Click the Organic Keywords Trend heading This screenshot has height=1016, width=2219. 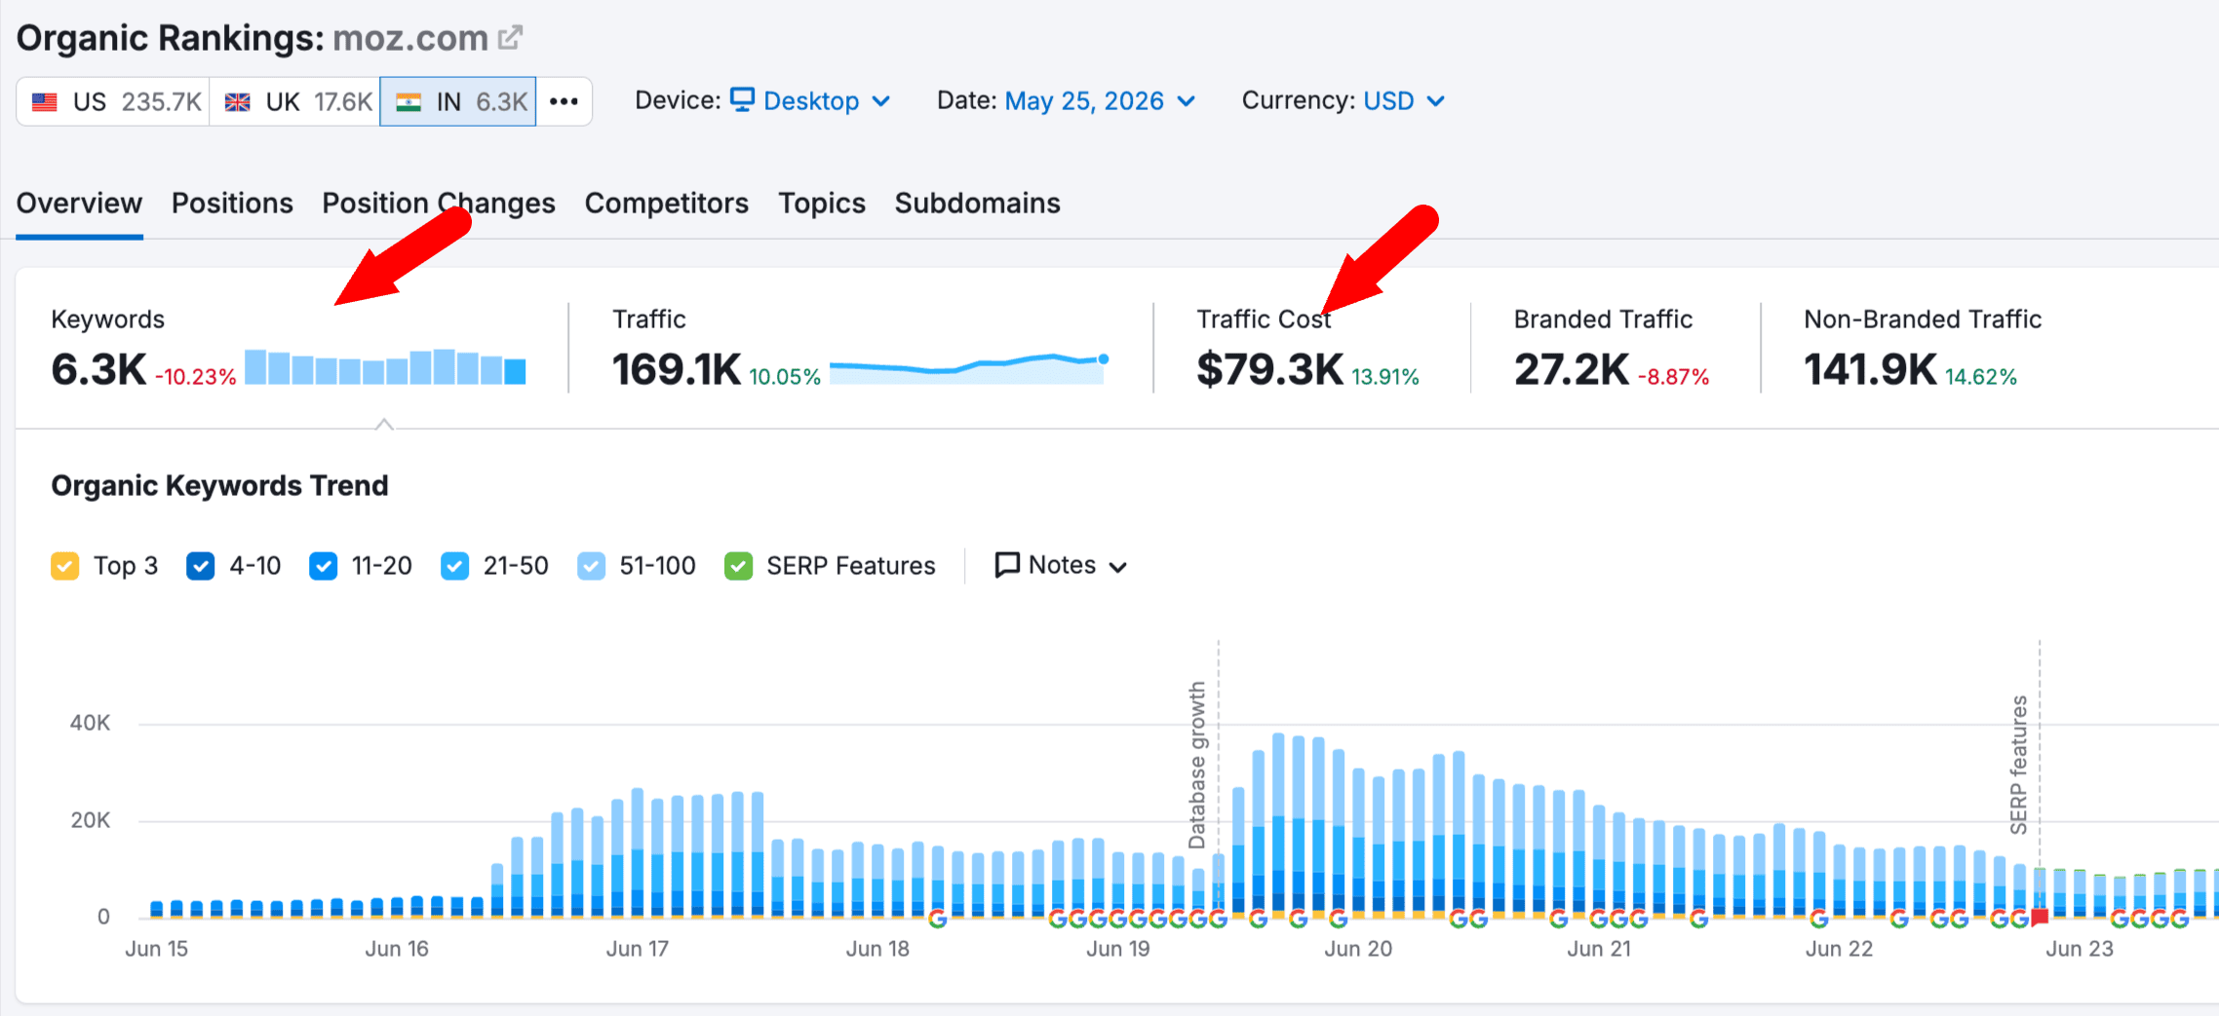[219, 485]
